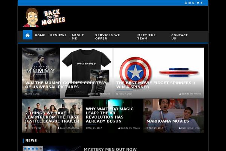Open the About Me menu item

[x=78, y=37]
